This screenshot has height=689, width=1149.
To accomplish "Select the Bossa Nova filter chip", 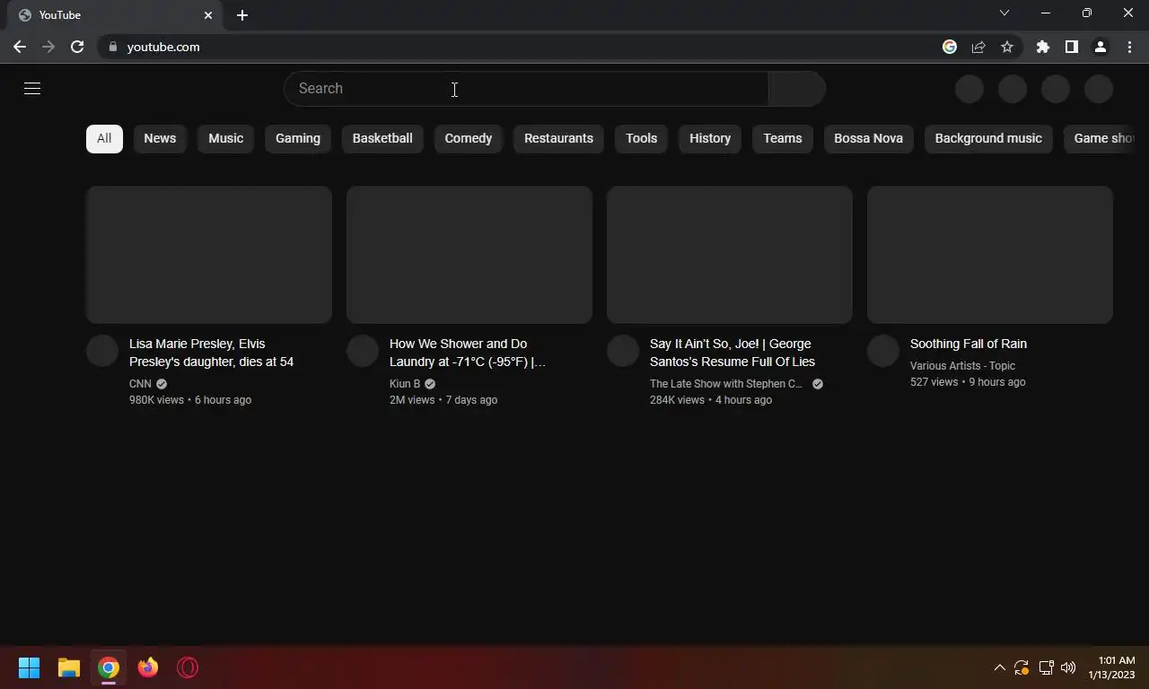I will [x=868, y=138].
